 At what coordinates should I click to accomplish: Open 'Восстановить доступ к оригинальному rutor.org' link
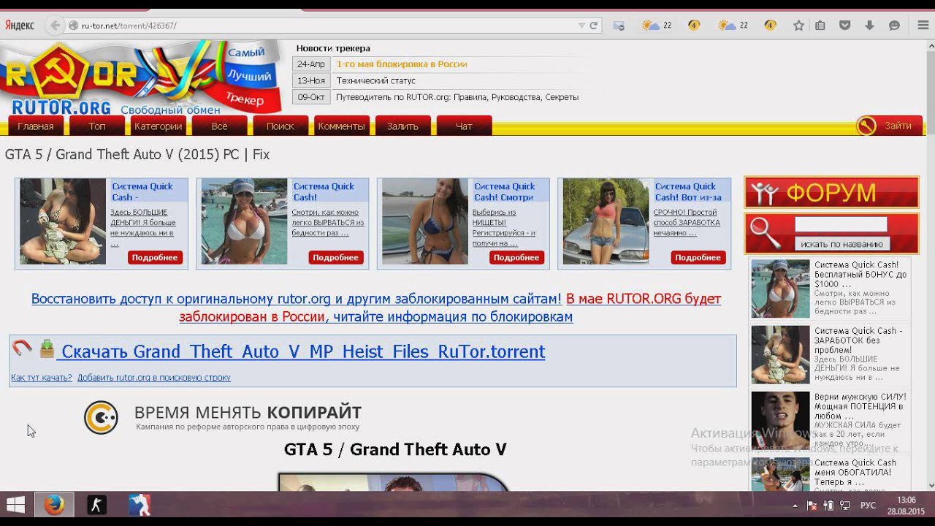(x=297, y=299)
